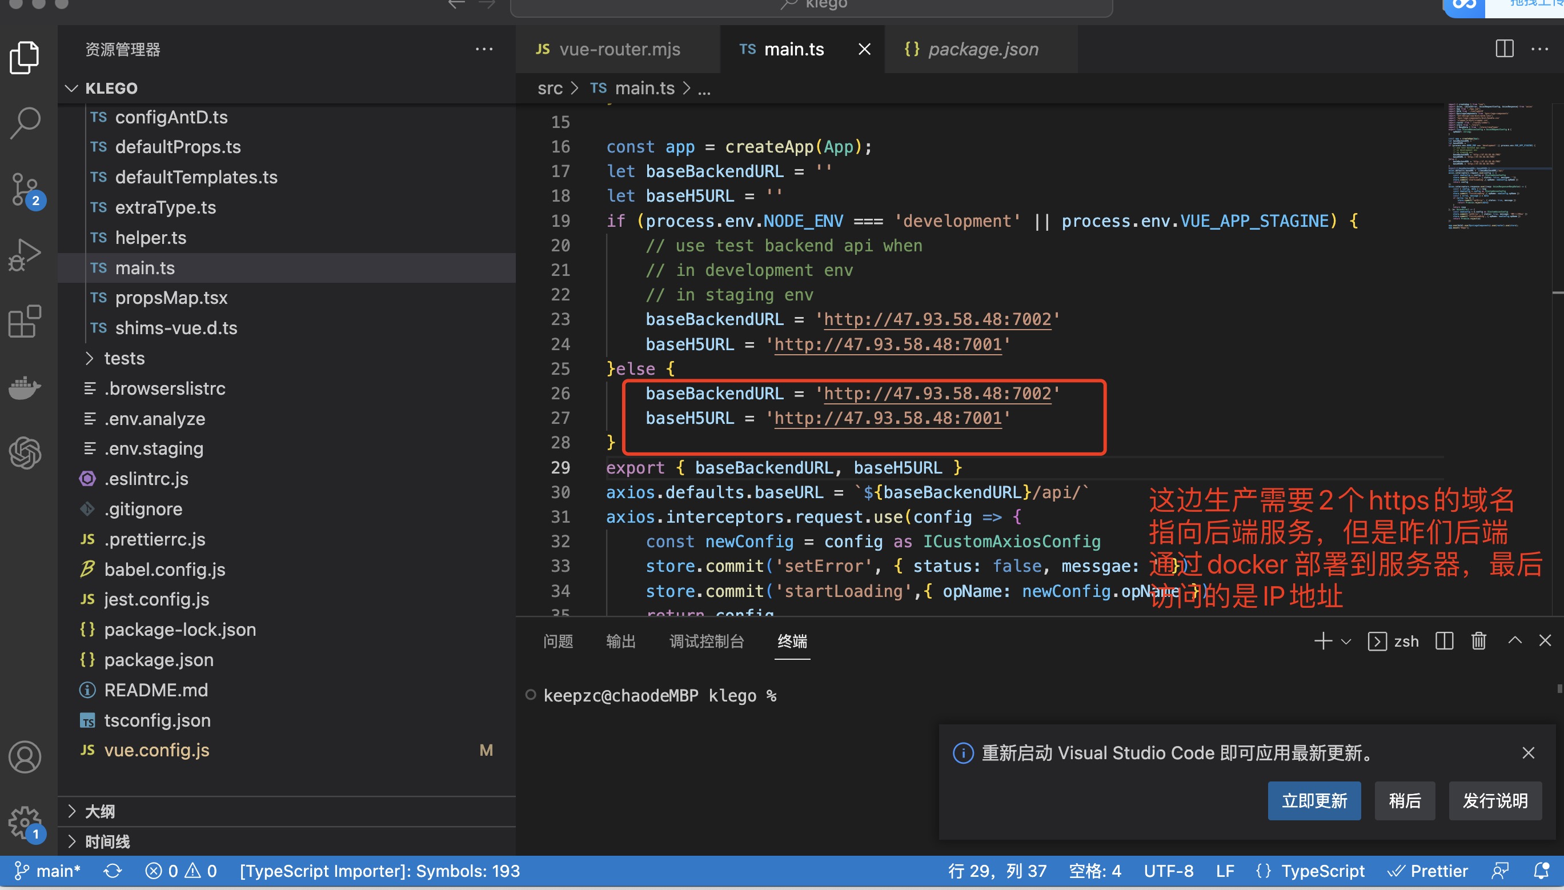The height and width of the screenshot is (890, 1564).
Task: Close the main.ts editor tab
Action: (864, 49)
